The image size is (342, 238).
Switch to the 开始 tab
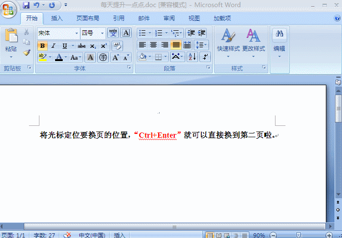32,18
